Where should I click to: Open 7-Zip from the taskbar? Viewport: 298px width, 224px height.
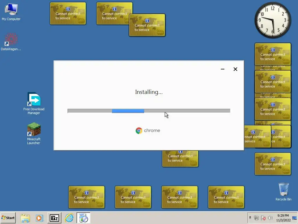click(x=54, y=218)
